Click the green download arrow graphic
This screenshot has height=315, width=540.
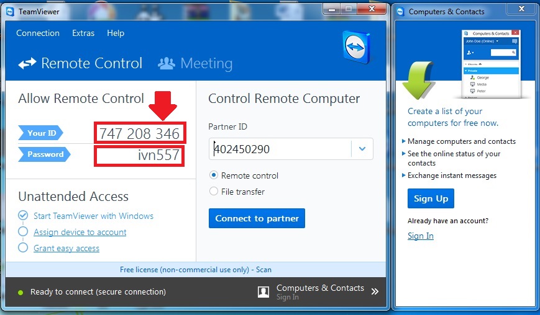pos(418,81)
